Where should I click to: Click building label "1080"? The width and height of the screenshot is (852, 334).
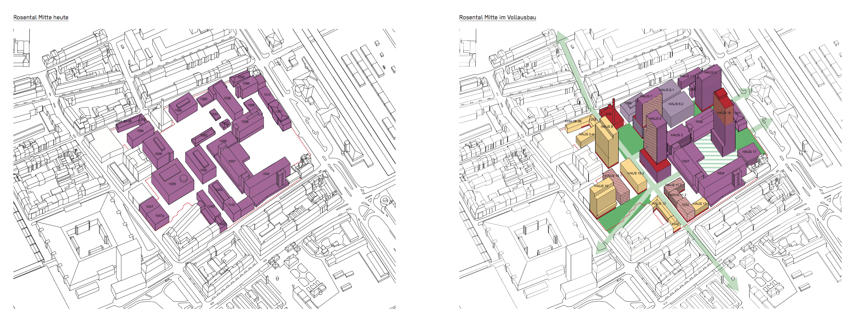[x=204, y=135]
